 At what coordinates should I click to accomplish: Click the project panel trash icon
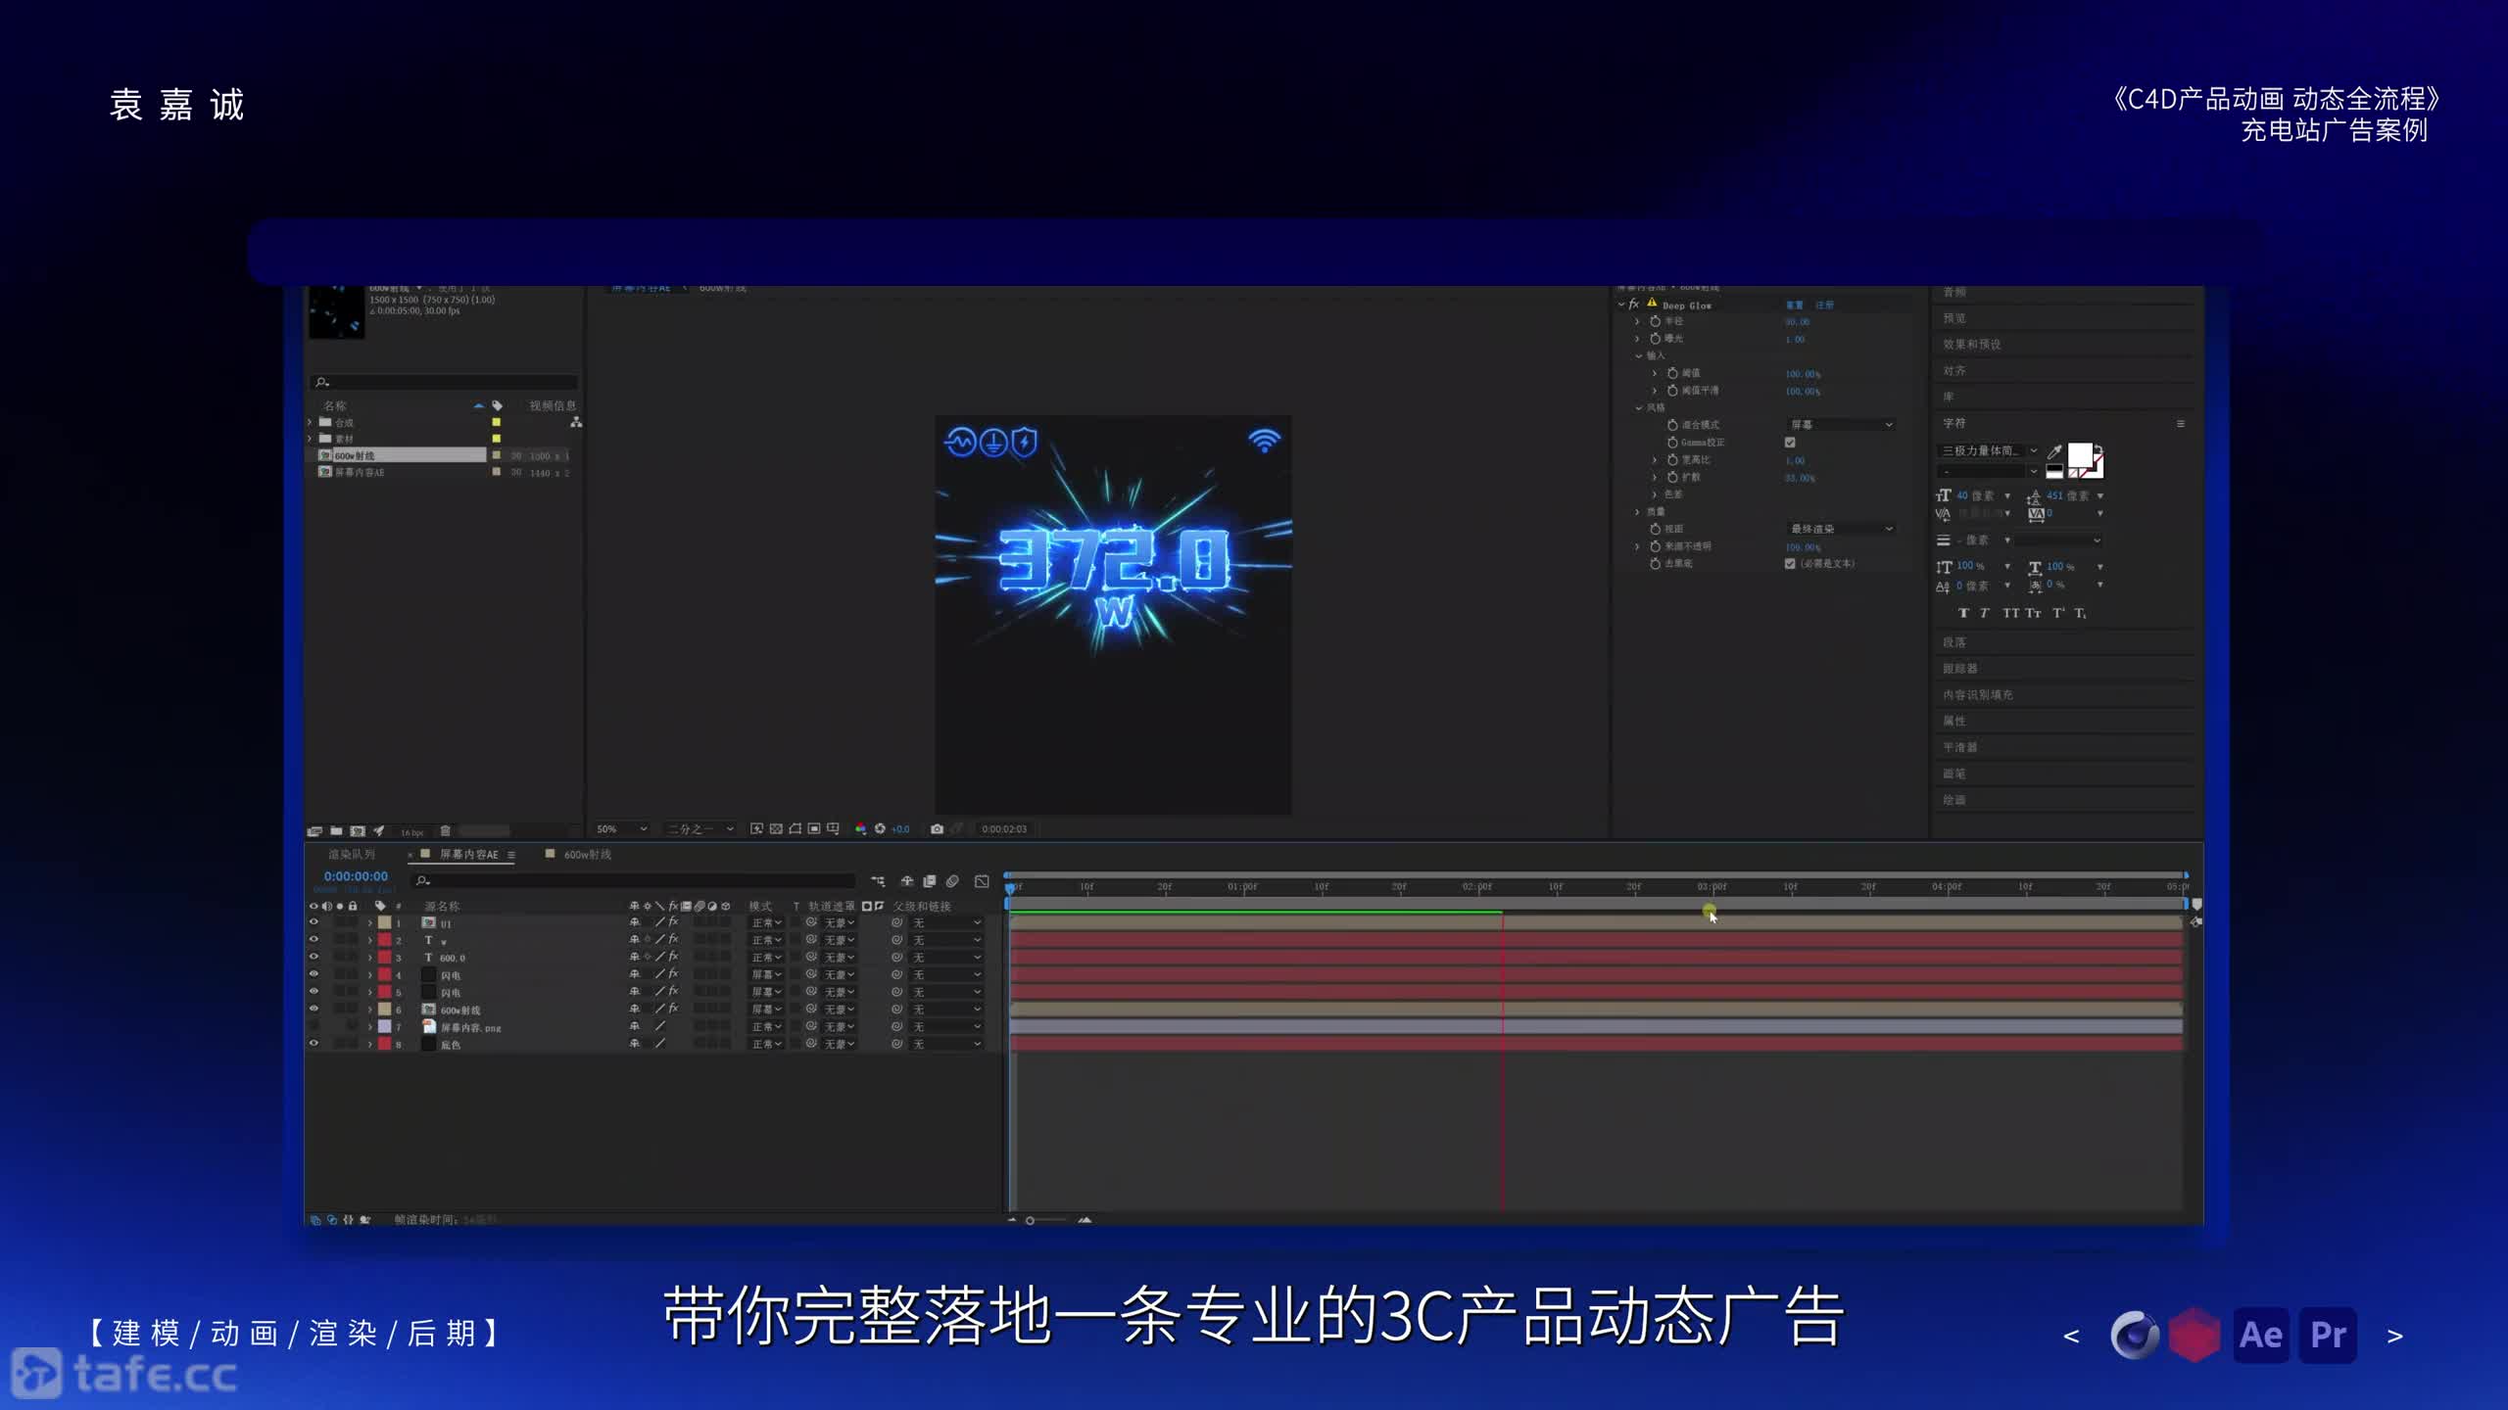(445, 831)
